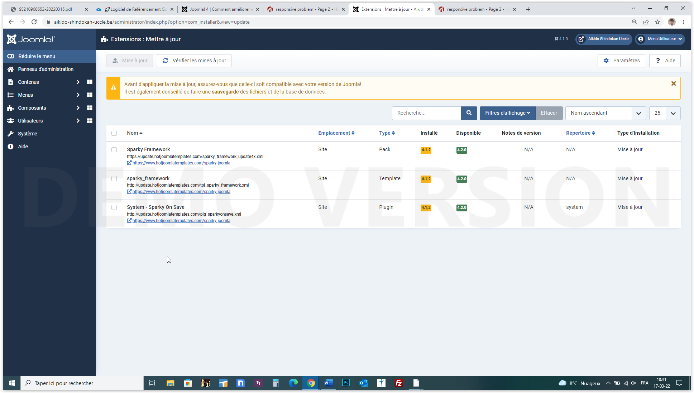Click the Joomla 4.1.0 version indicator
The image size is (694, 393).
point(561,39)
